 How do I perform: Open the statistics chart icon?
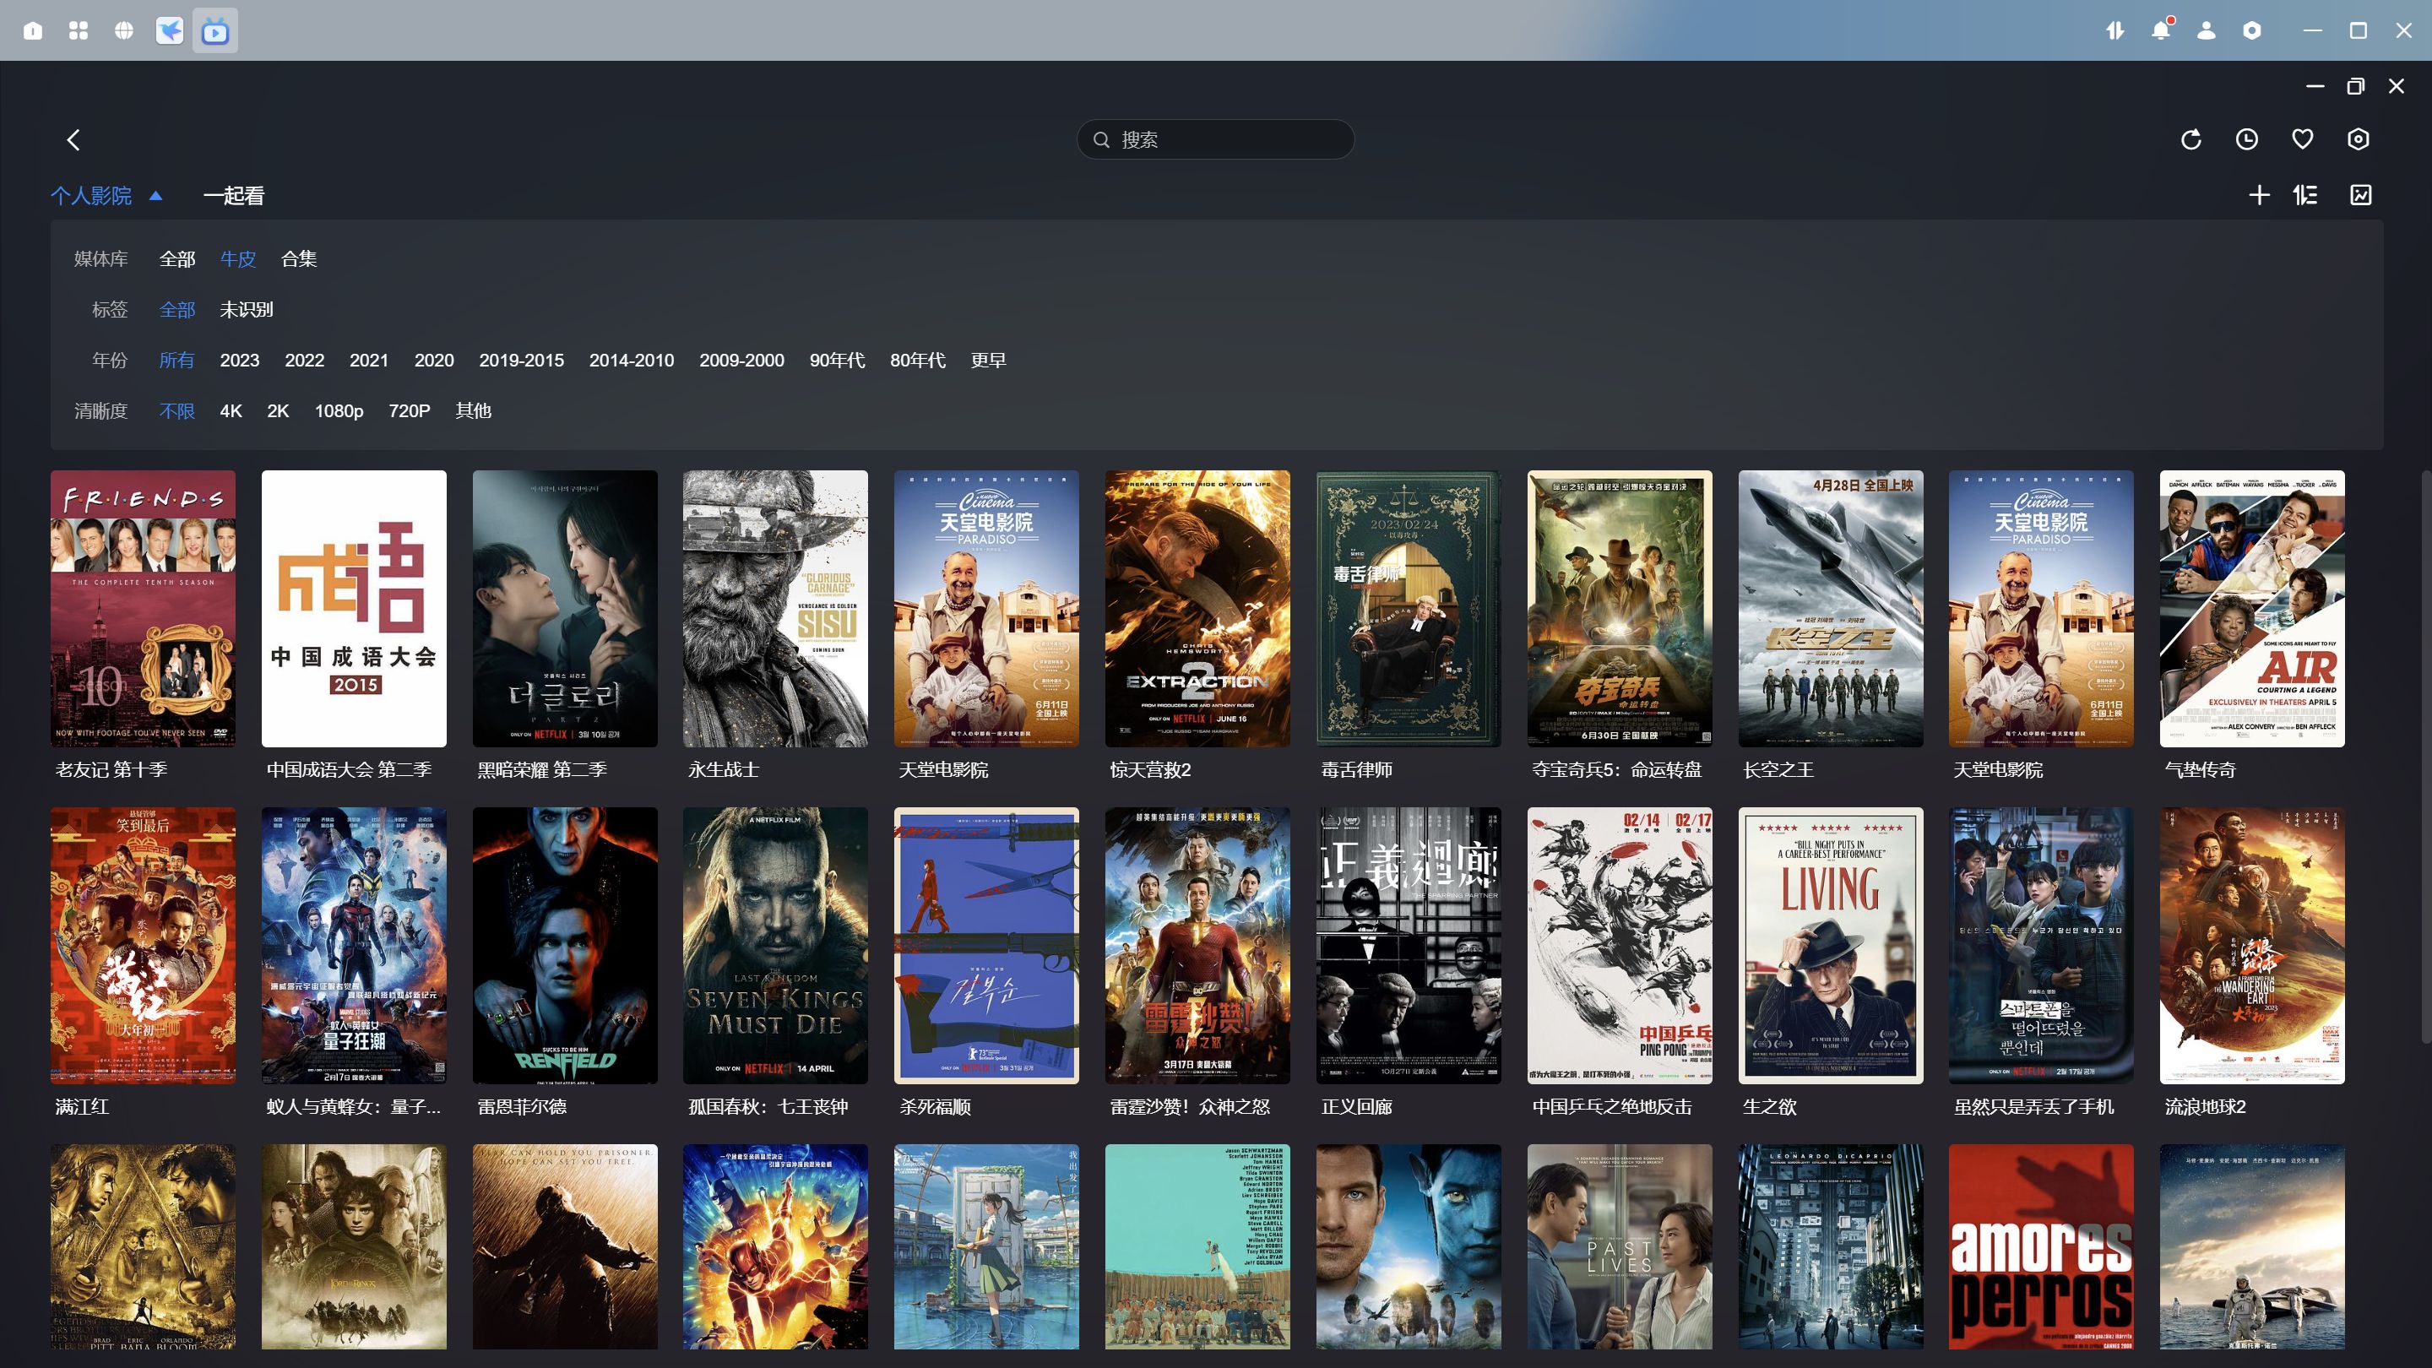click(2361, 195)
